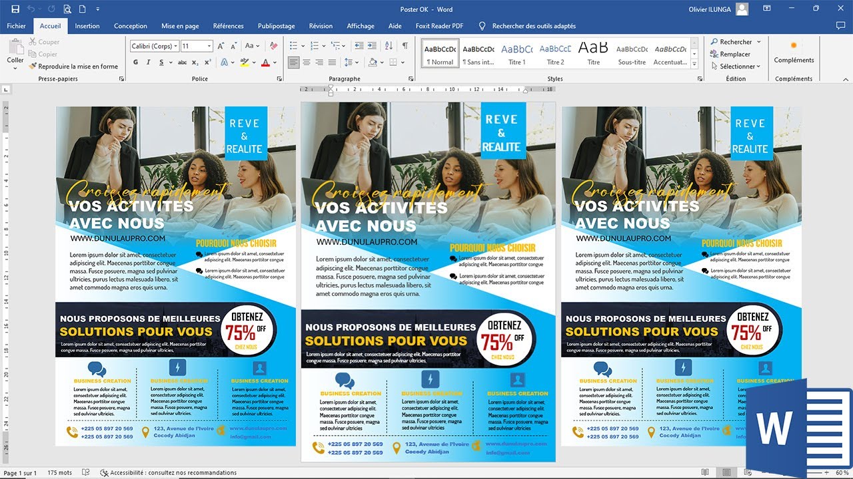The width and height of the screenshot is (853, 479).
Task: Open the font color dropdown arrow
Action: pyautogui.click(x=275, y=63)
